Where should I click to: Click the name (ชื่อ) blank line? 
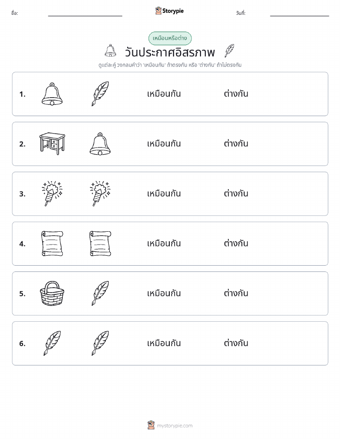[85, 16]
